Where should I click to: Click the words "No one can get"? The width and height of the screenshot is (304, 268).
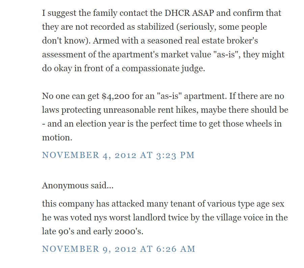[x=70, y=96]
